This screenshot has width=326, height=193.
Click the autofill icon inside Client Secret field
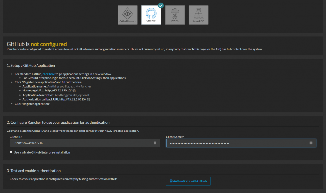311,143
